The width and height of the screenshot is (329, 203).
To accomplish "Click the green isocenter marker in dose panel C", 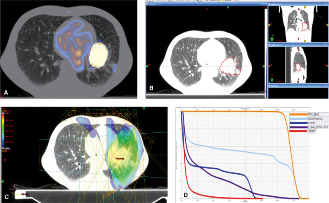I will tap(96, 155).
